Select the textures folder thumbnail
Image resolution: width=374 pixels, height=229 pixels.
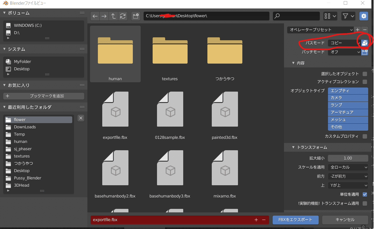pyautogui.click(x=170, y=54)
